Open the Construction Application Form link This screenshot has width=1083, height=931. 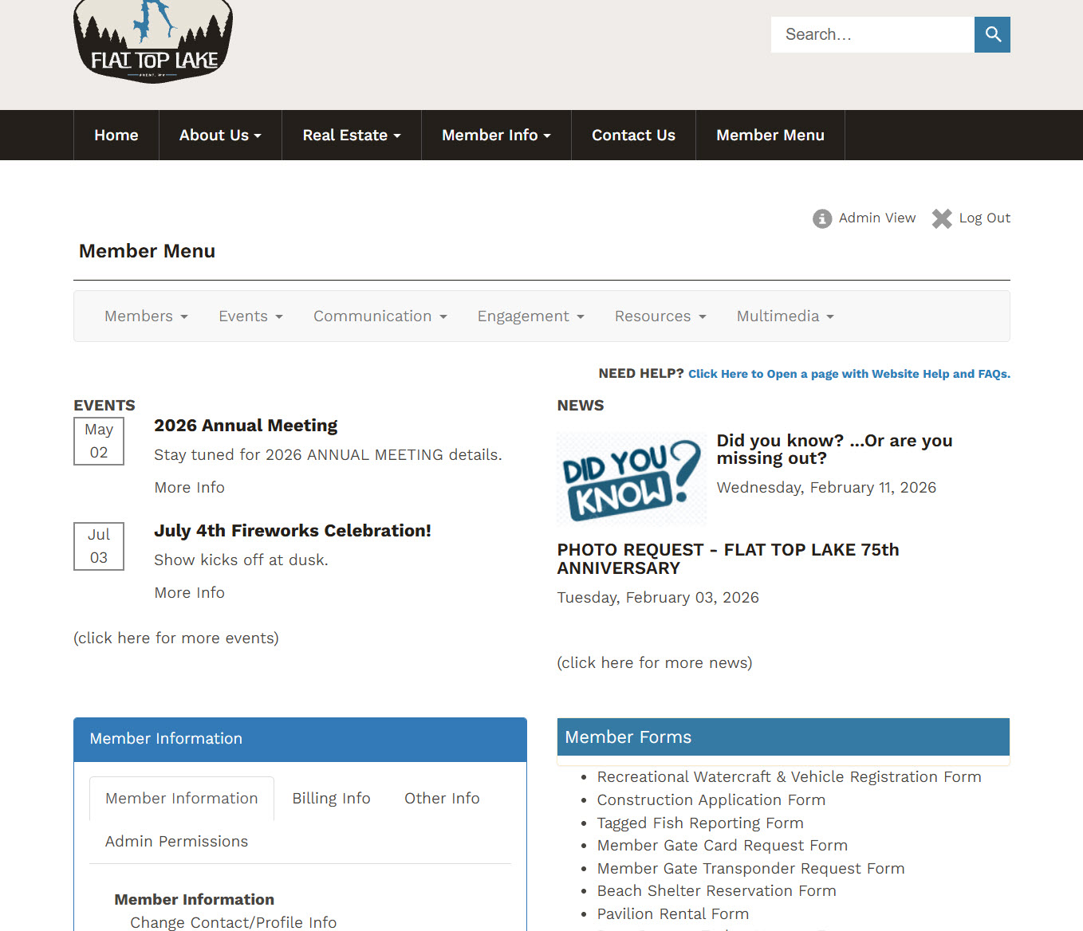[711, 800]
